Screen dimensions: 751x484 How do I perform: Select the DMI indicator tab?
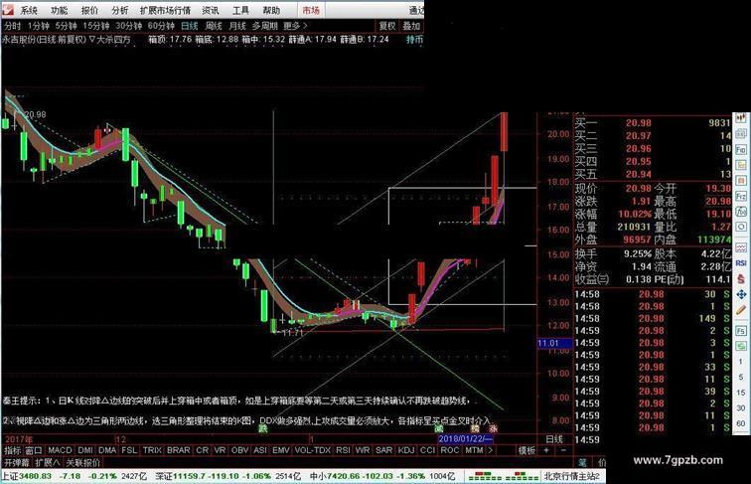pyautogui.click(x=85, y=450)
